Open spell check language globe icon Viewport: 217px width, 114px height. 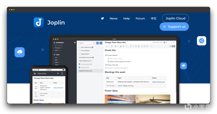pyautogui.click(x=165, y=42)
